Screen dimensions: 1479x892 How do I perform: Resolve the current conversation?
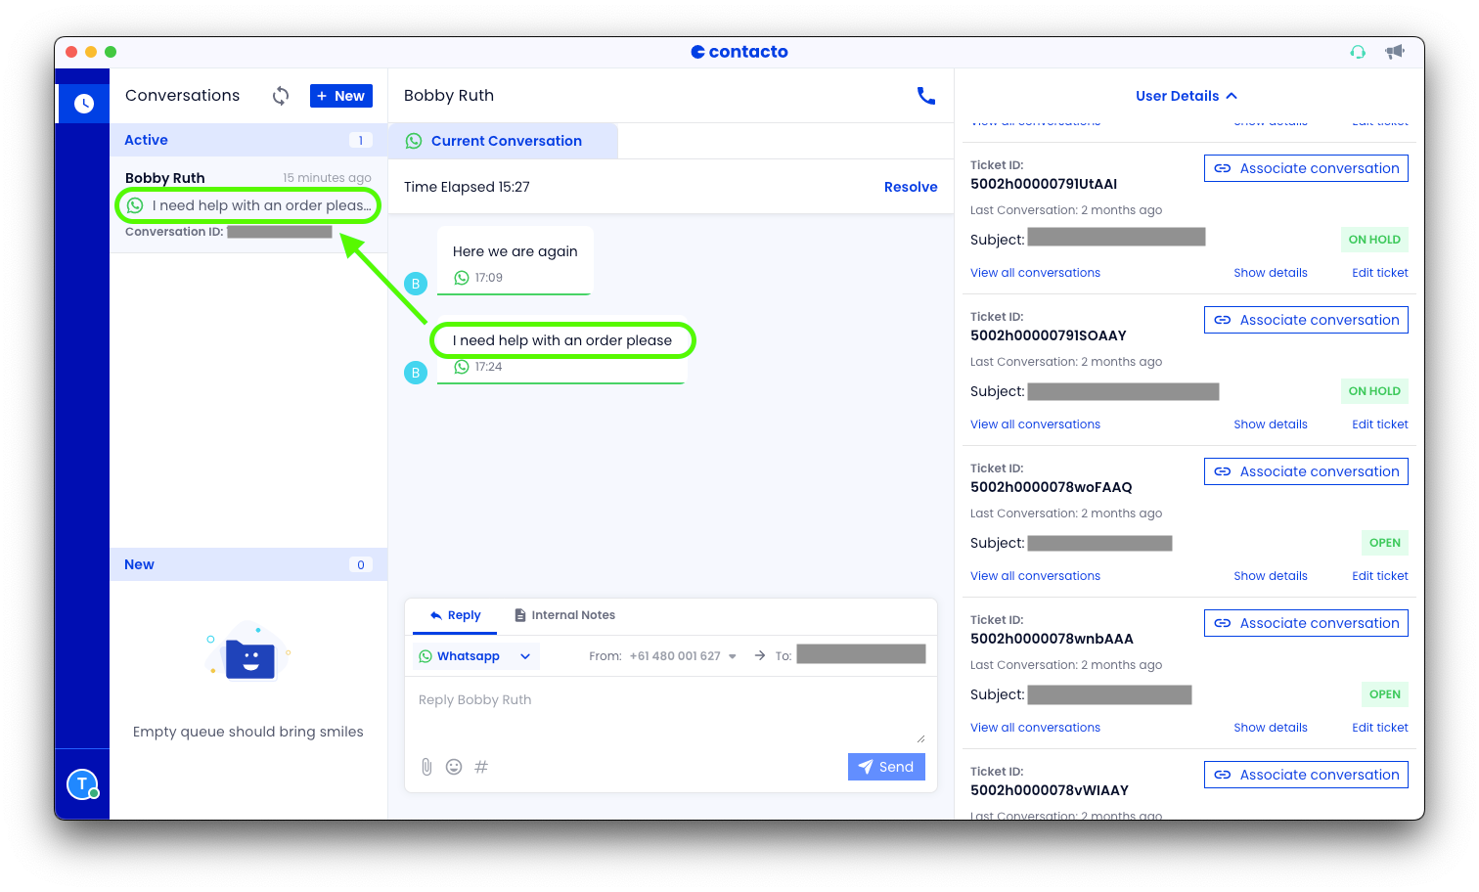[911, 187]
